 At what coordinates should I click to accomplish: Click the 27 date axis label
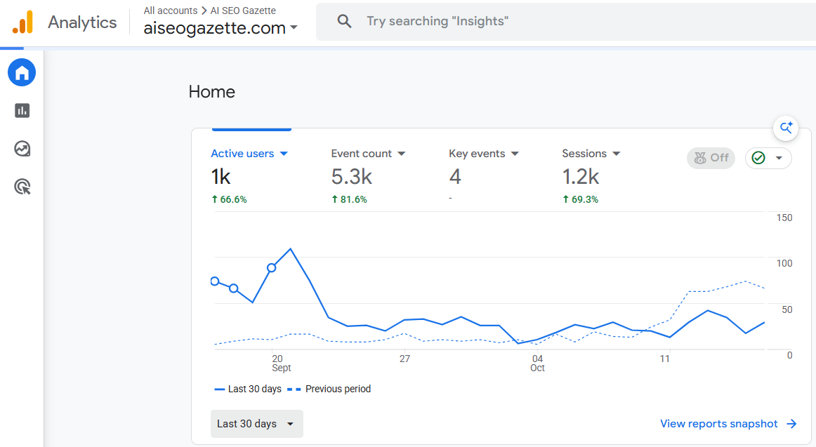pos(405,359)
